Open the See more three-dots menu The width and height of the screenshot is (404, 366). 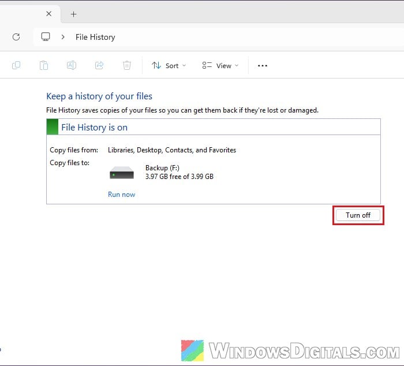coord(263,66)
